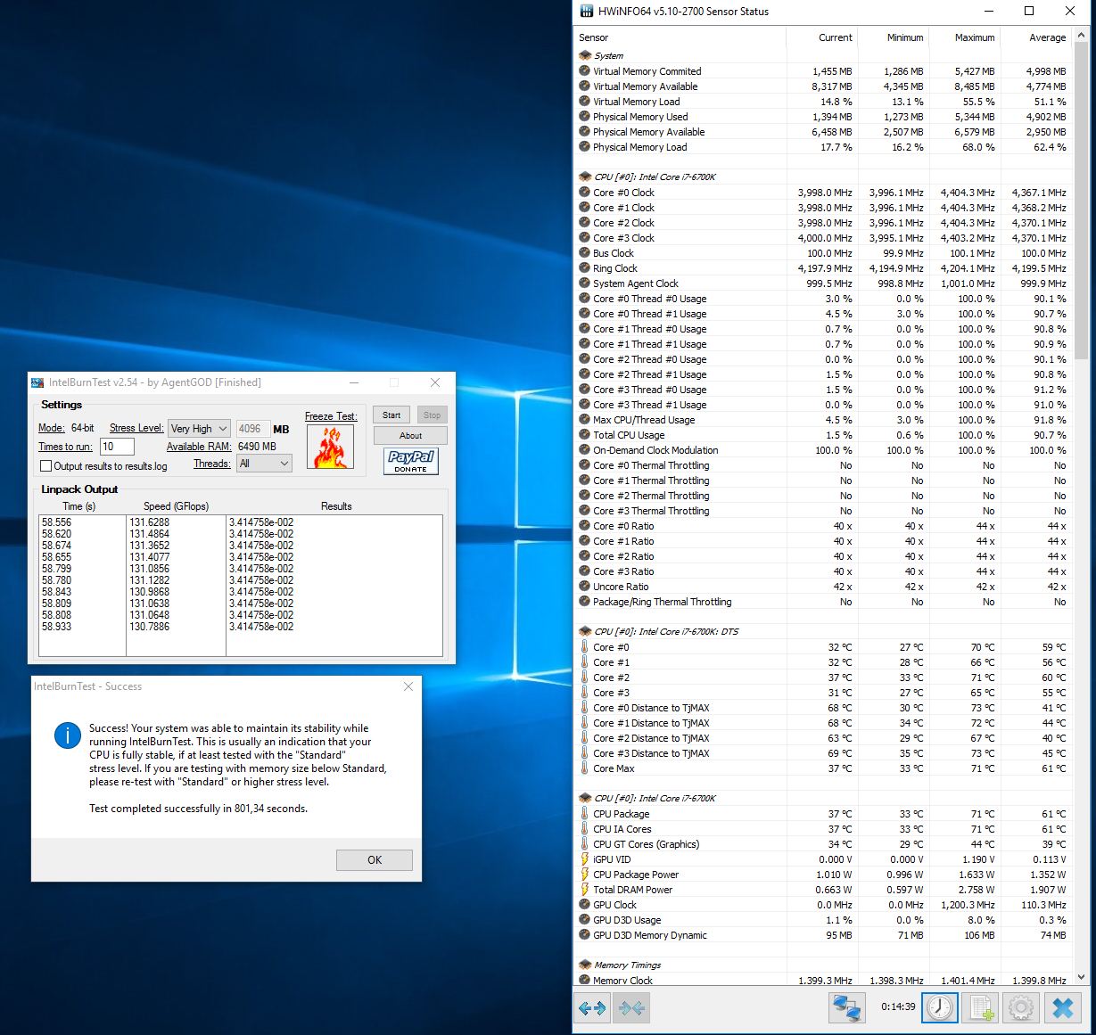Select the Physical Memory Load row

(822, 147)
